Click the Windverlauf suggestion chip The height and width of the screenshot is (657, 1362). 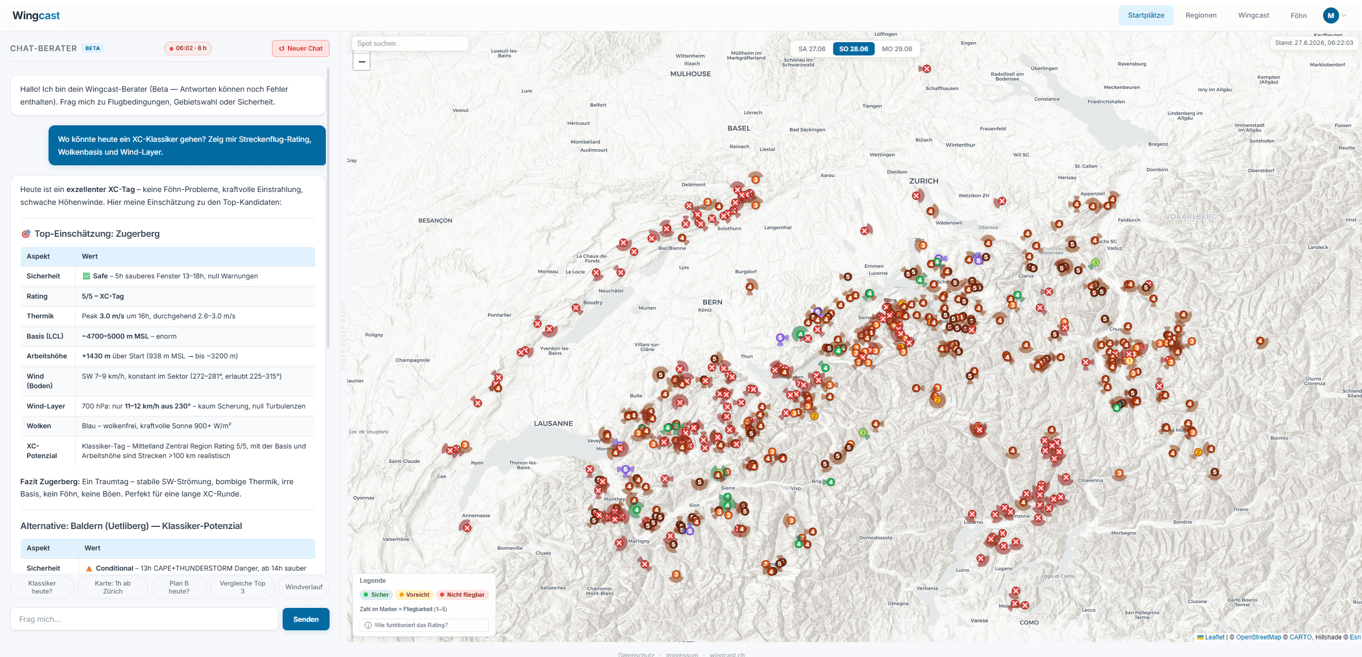pos(303,587)
